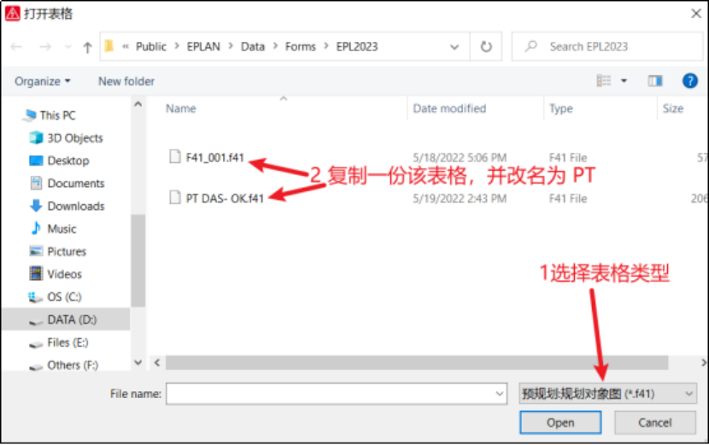Viewport: 709px width, 445px height.
Task: Open Videos folder
Action: [x=64, y=274]
